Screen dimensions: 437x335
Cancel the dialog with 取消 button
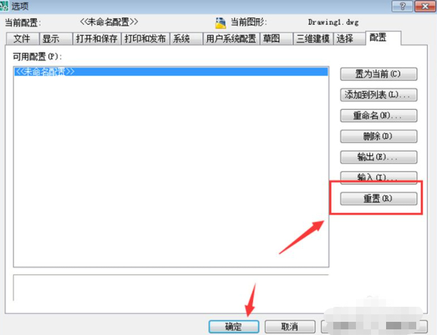289,327
